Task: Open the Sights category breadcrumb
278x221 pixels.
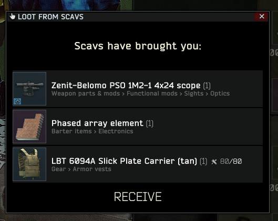Action: [193, 93]
